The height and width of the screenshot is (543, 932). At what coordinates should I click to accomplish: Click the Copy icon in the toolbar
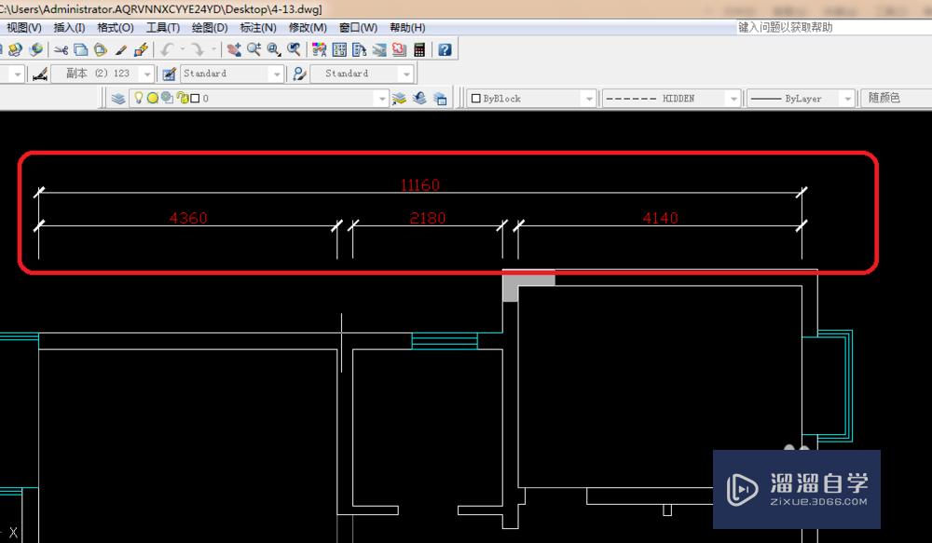[x=81, y=50]
